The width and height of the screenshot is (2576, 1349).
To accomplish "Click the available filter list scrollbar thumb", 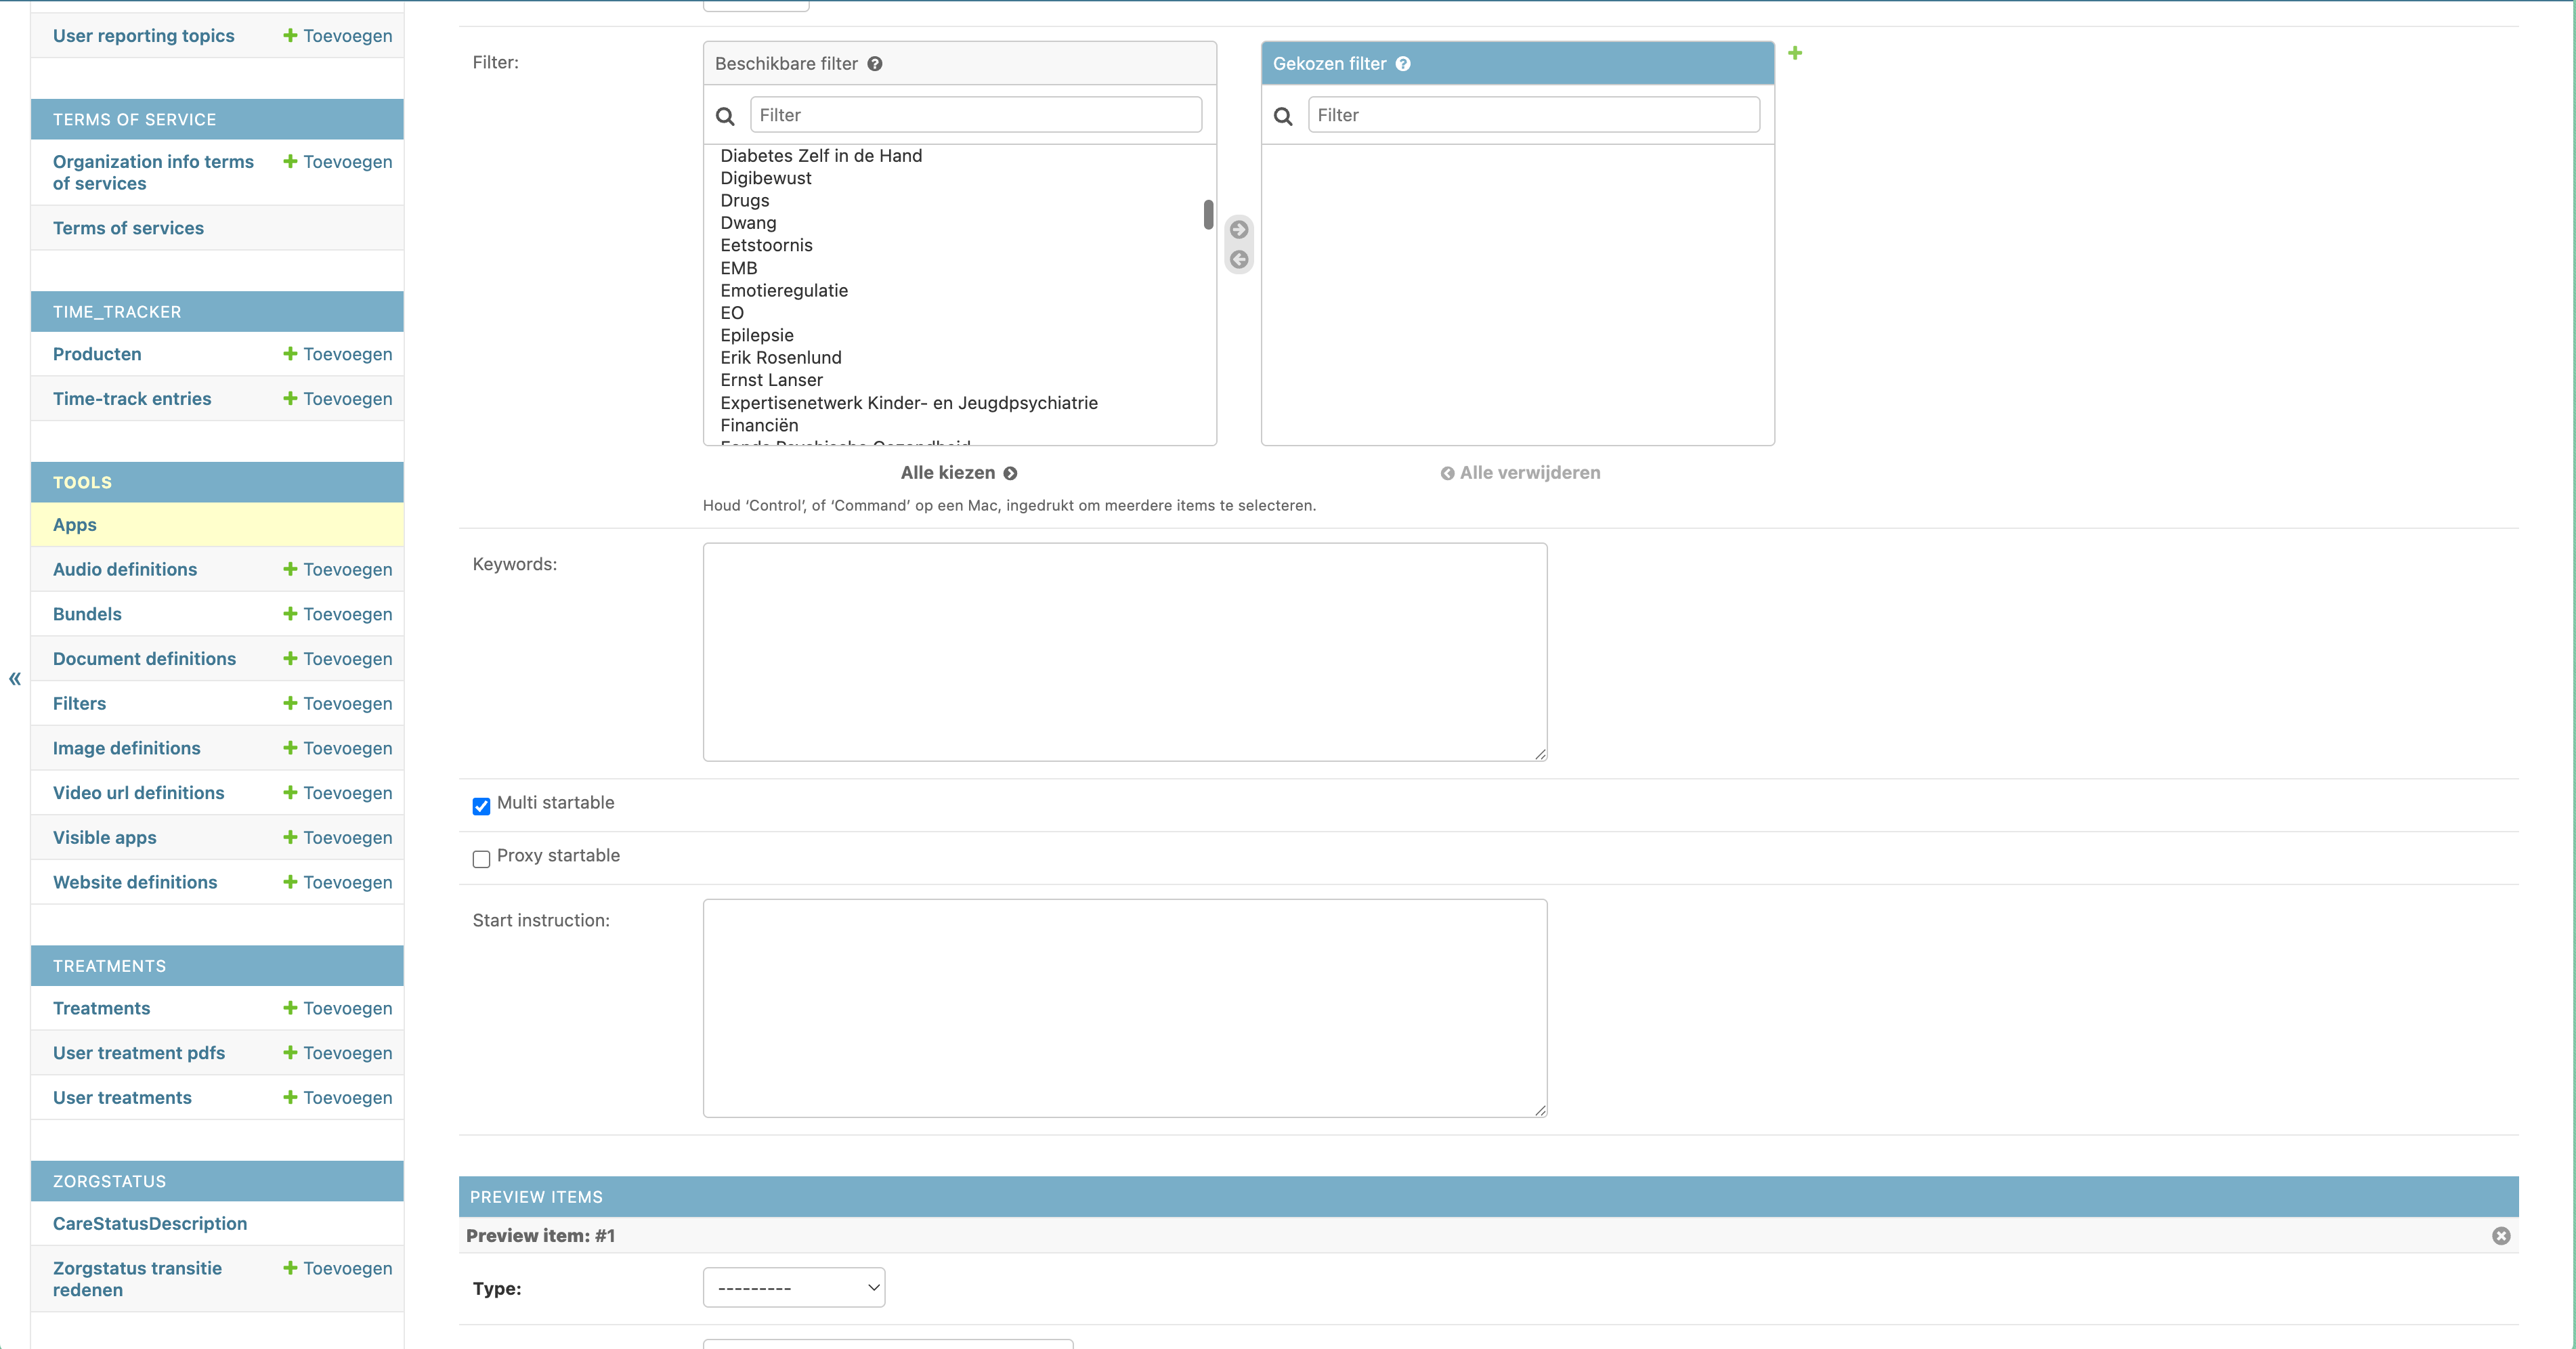I will [1208, 214].
